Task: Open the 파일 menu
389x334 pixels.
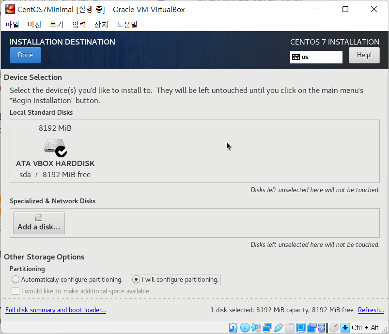Action: [x=12, y=24]
